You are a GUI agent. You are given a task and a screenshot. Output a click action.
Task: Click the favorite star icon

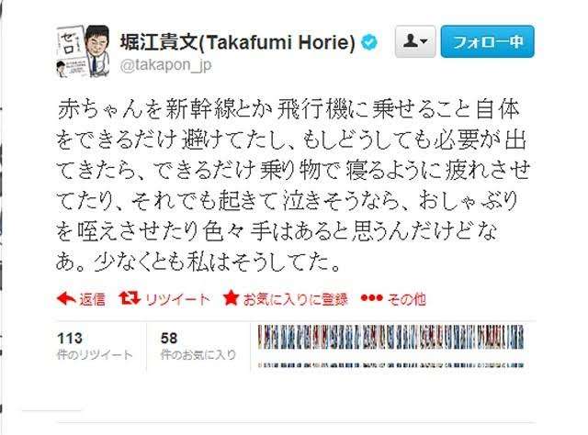coord(231,298)
